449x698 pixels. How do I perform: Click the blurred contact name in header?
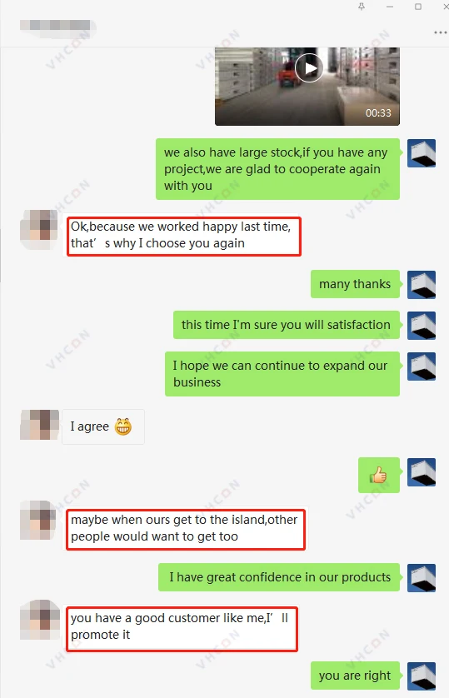57,27
